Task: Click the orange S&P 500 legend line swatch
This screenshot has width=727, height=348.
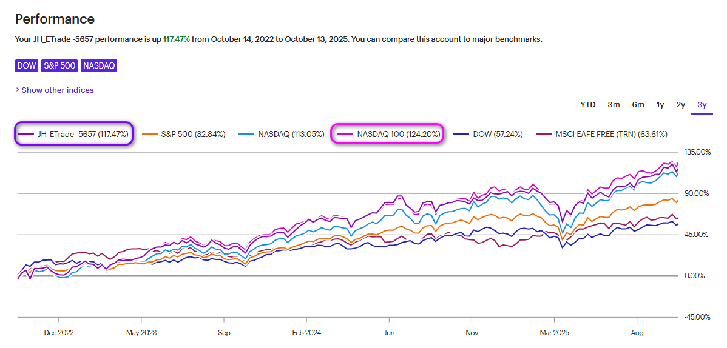Action: (x=150, y=134)
